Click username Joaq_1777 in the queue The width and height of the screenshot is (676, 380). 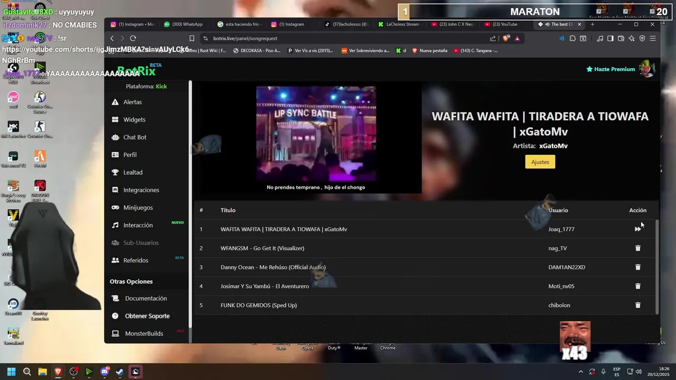tap(561, 229)
